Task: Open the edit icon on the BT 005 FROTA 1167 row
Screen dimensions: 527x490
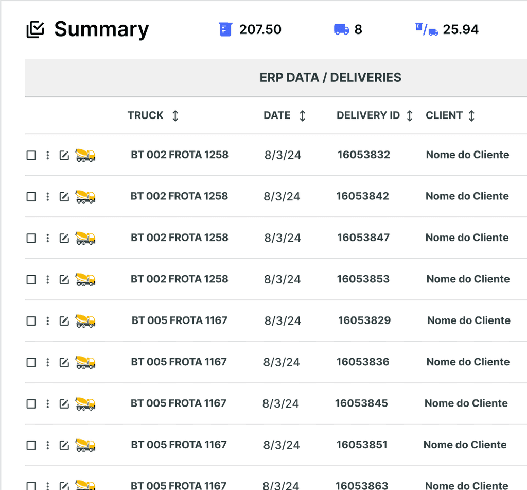Action: [64, 320]
